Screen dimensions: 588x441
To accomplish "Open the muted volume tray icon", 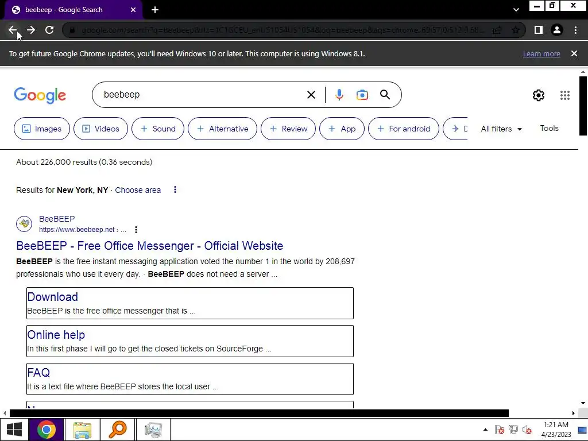I will click(527, 430).
